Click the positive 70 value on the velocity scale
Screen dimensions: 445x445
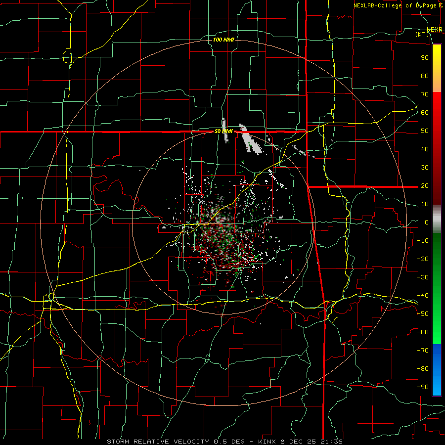pos(425,94)
